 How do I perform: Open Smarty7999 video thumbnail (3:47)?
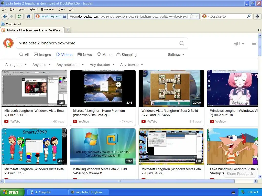point(34,146)
